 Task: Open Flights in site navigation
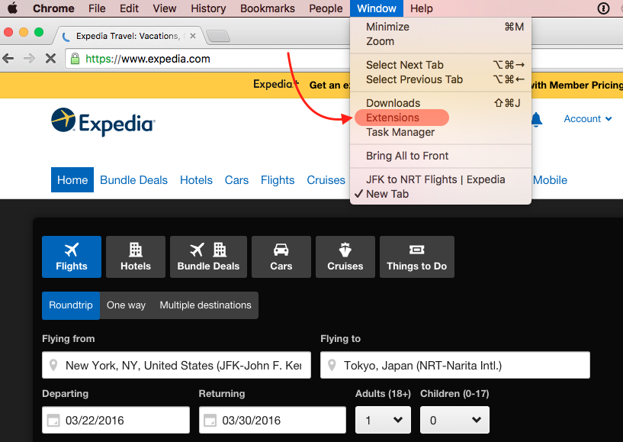(x=278, y=180)
